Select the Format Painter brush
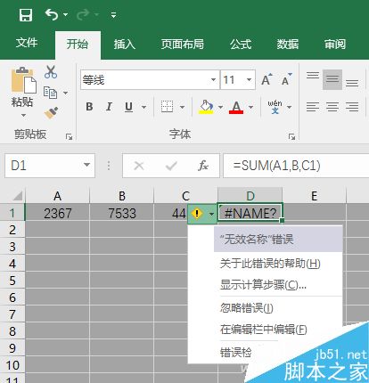The image size is (369, 383). click(x=51, y=113)
